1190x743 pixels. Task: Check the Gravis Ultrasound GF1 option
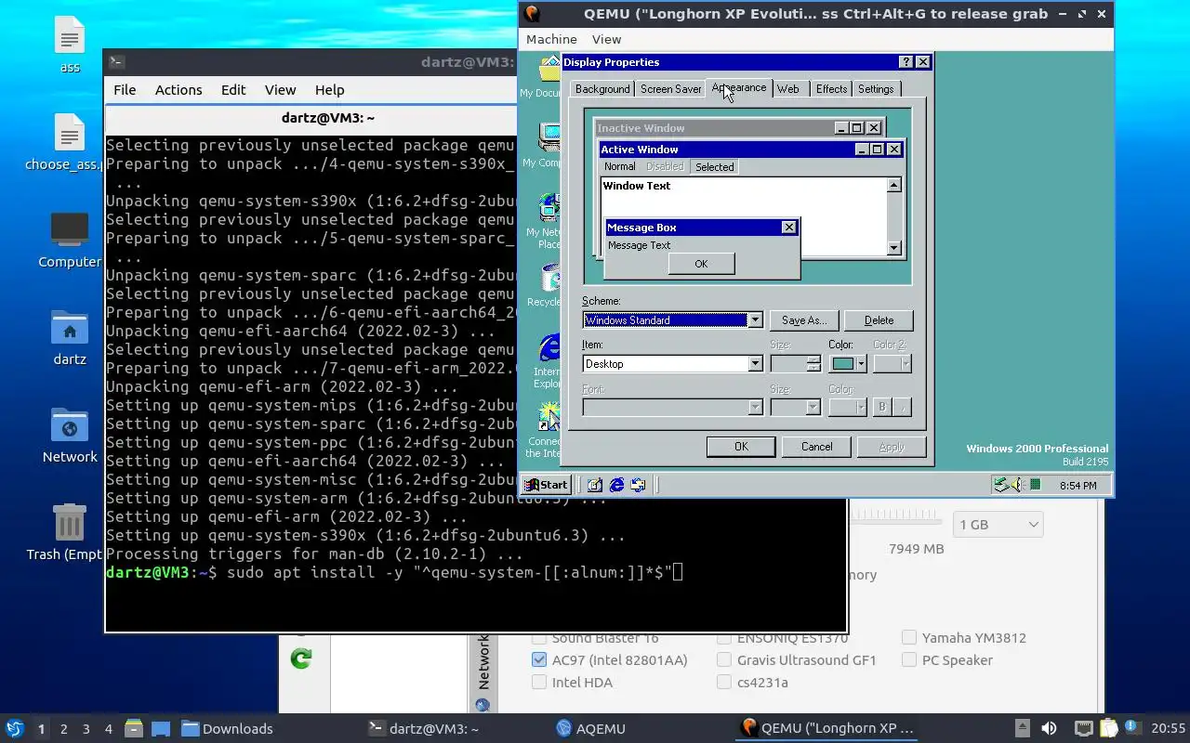click(724, 660)
